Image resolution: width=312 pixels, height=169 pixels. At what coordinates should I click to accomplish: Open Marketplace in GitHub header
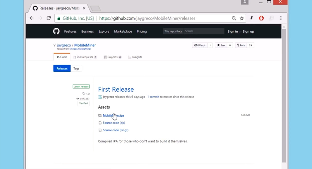point(123,31)
